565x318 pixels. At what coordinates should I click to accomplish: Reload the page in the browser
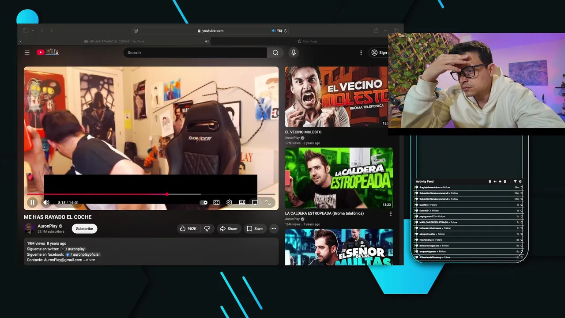pos(286,30)
